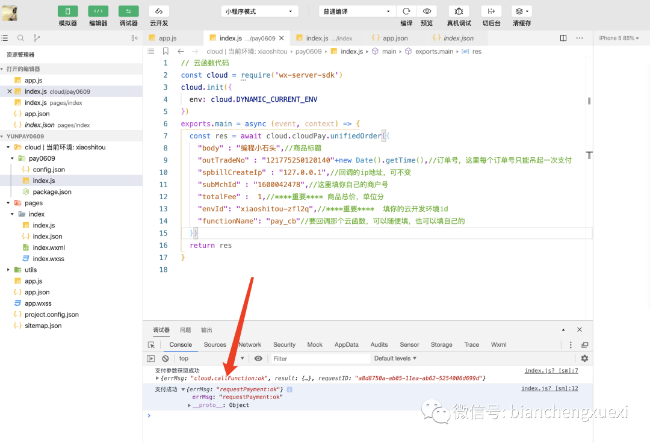Switch to the AppData devtools tab

click(346, 345)
